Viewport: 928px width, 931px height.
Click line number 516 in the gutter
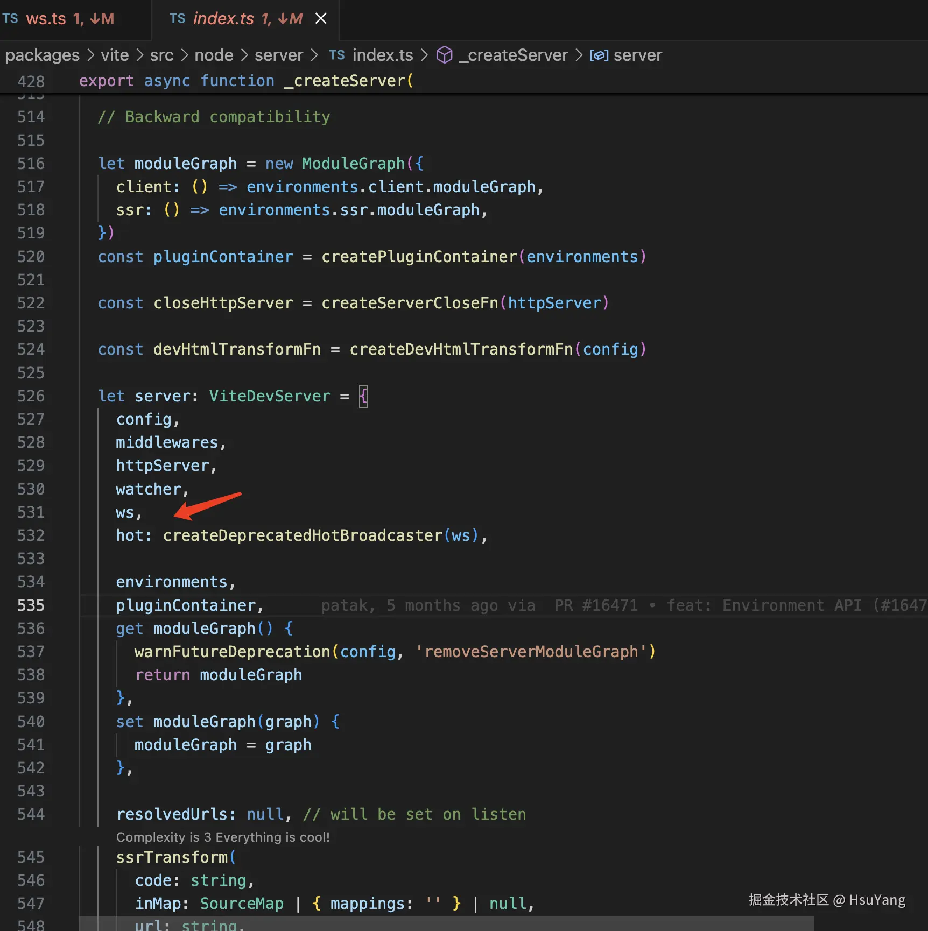point(31,164)
